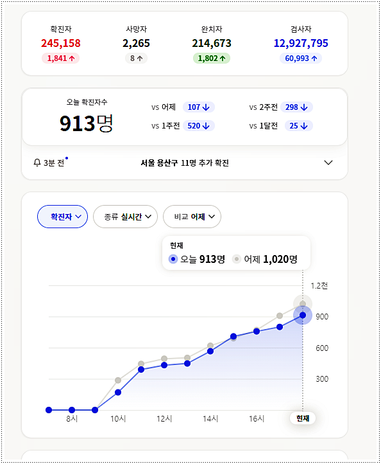Screen dimensions: 381x464
Task: Click yesterday's gray data point at 10시
Action: point(118,380)
